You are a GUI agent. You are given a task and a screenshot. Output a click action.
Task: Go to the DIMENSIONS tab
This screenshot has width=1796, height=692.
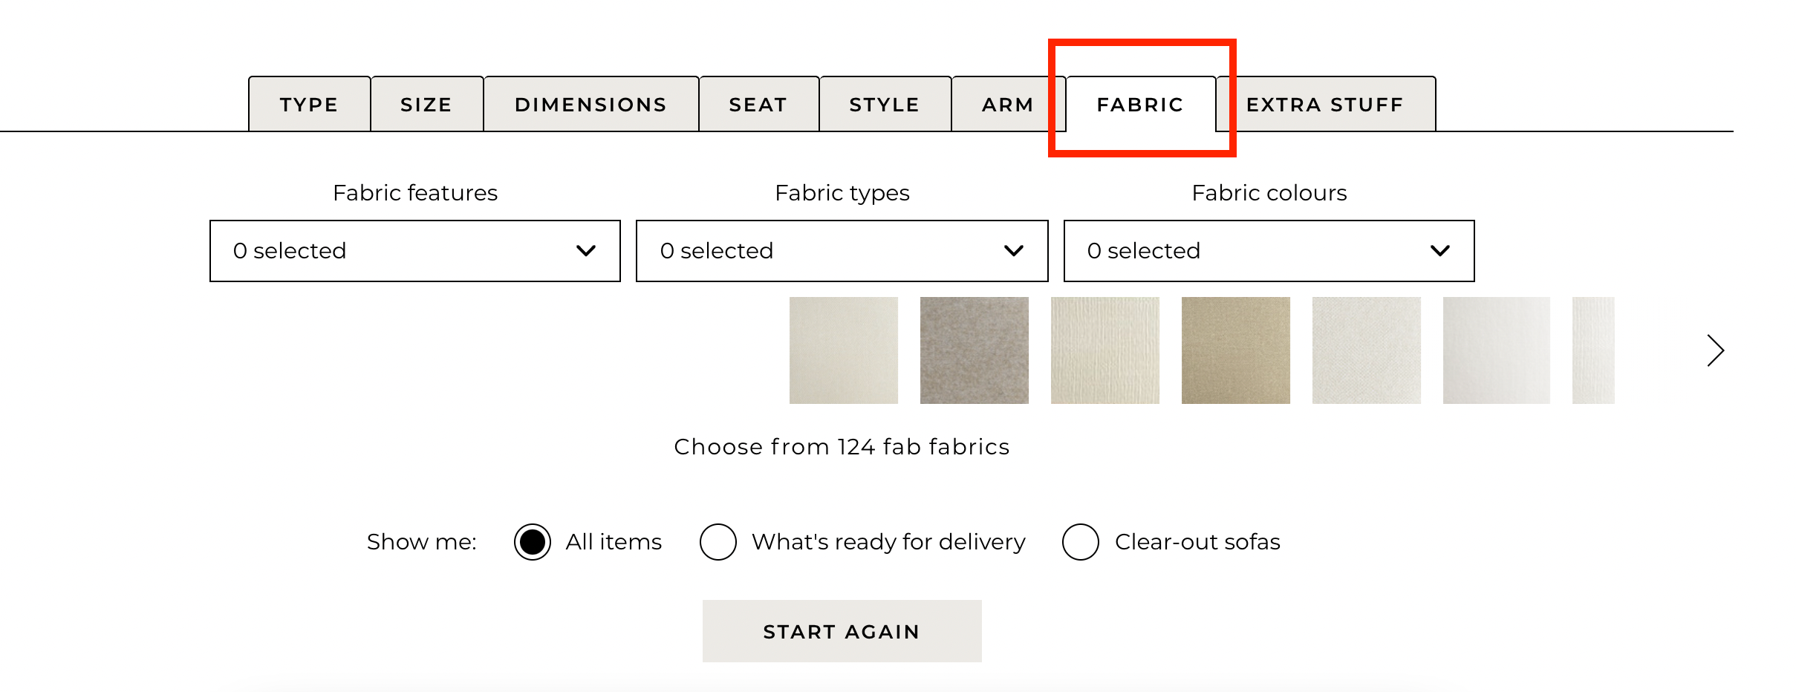(x=591, y=104)
